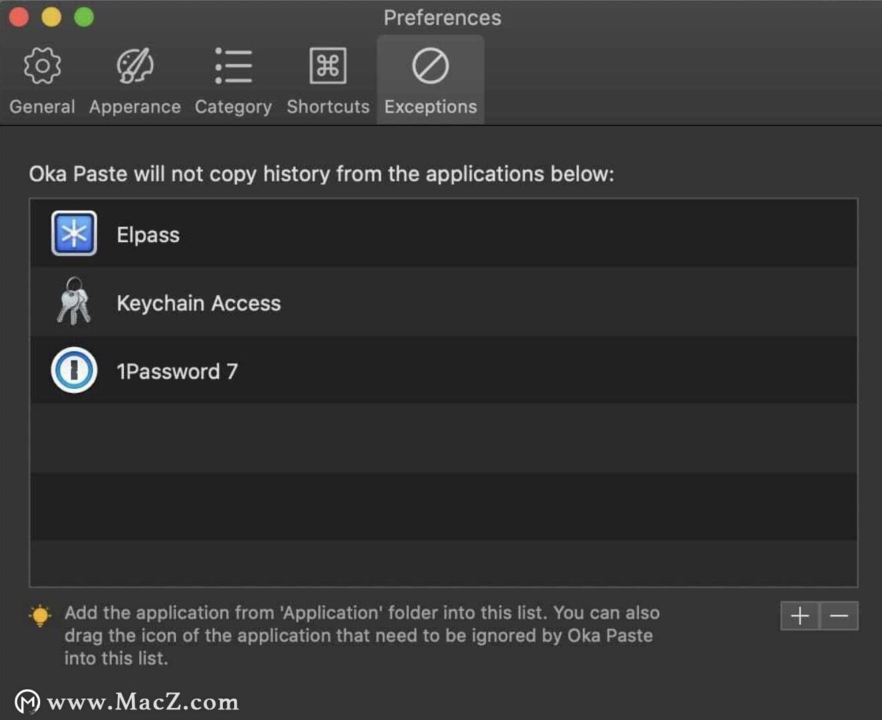Minimize Preferences with the yellow button
882x720 pixels.
point(52,17)
